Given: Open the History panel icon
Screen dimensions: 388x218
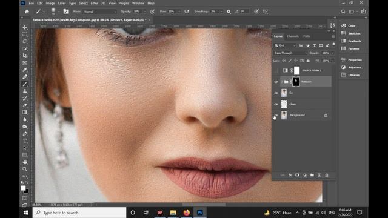Looking at the screenshot, I should click(332, 25).
